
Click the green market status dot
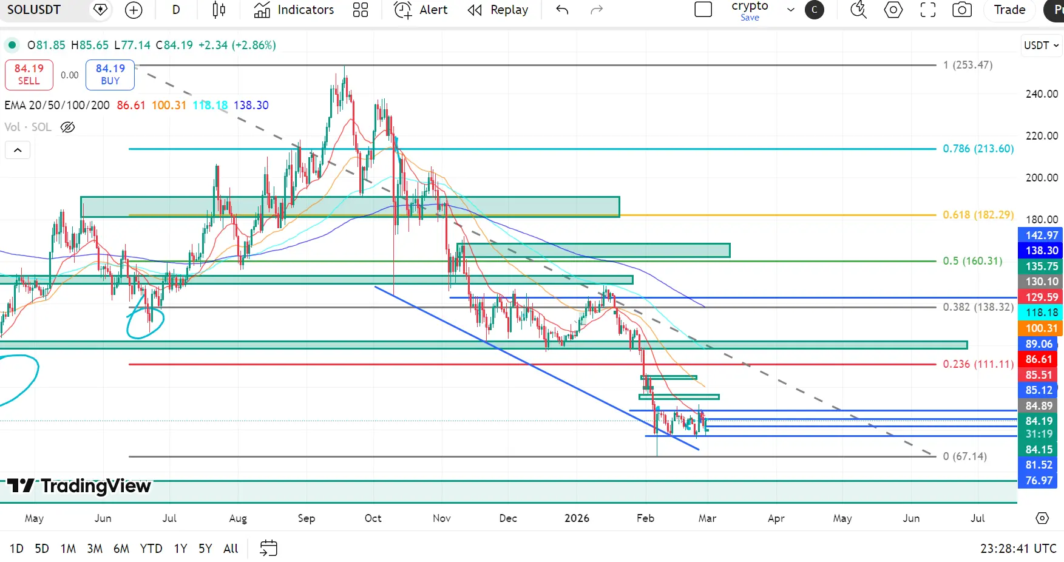[12, 45]
